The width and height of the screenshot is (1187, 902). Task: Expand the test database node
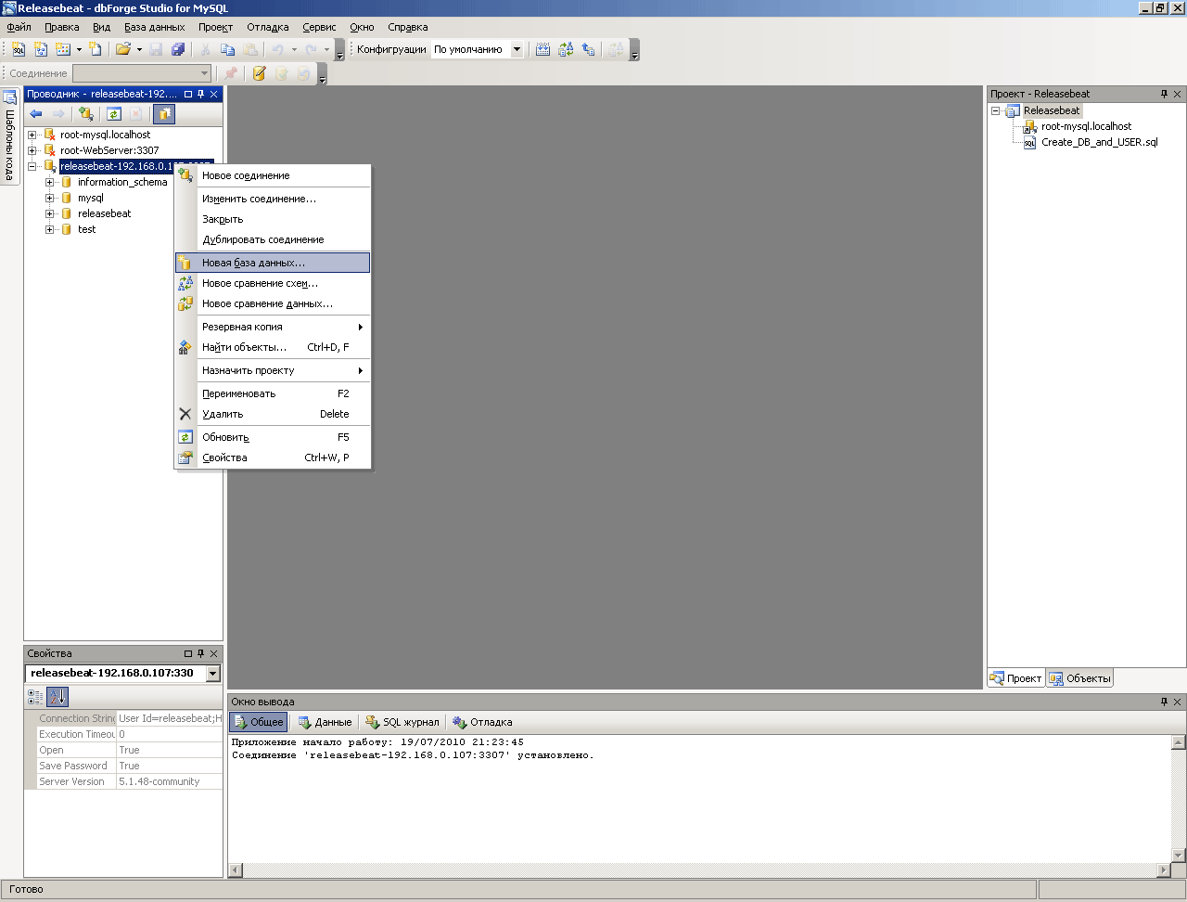coord(50,229)
